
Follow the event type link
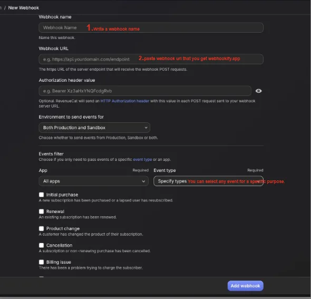pyautogui.click(x=142, y=159)
